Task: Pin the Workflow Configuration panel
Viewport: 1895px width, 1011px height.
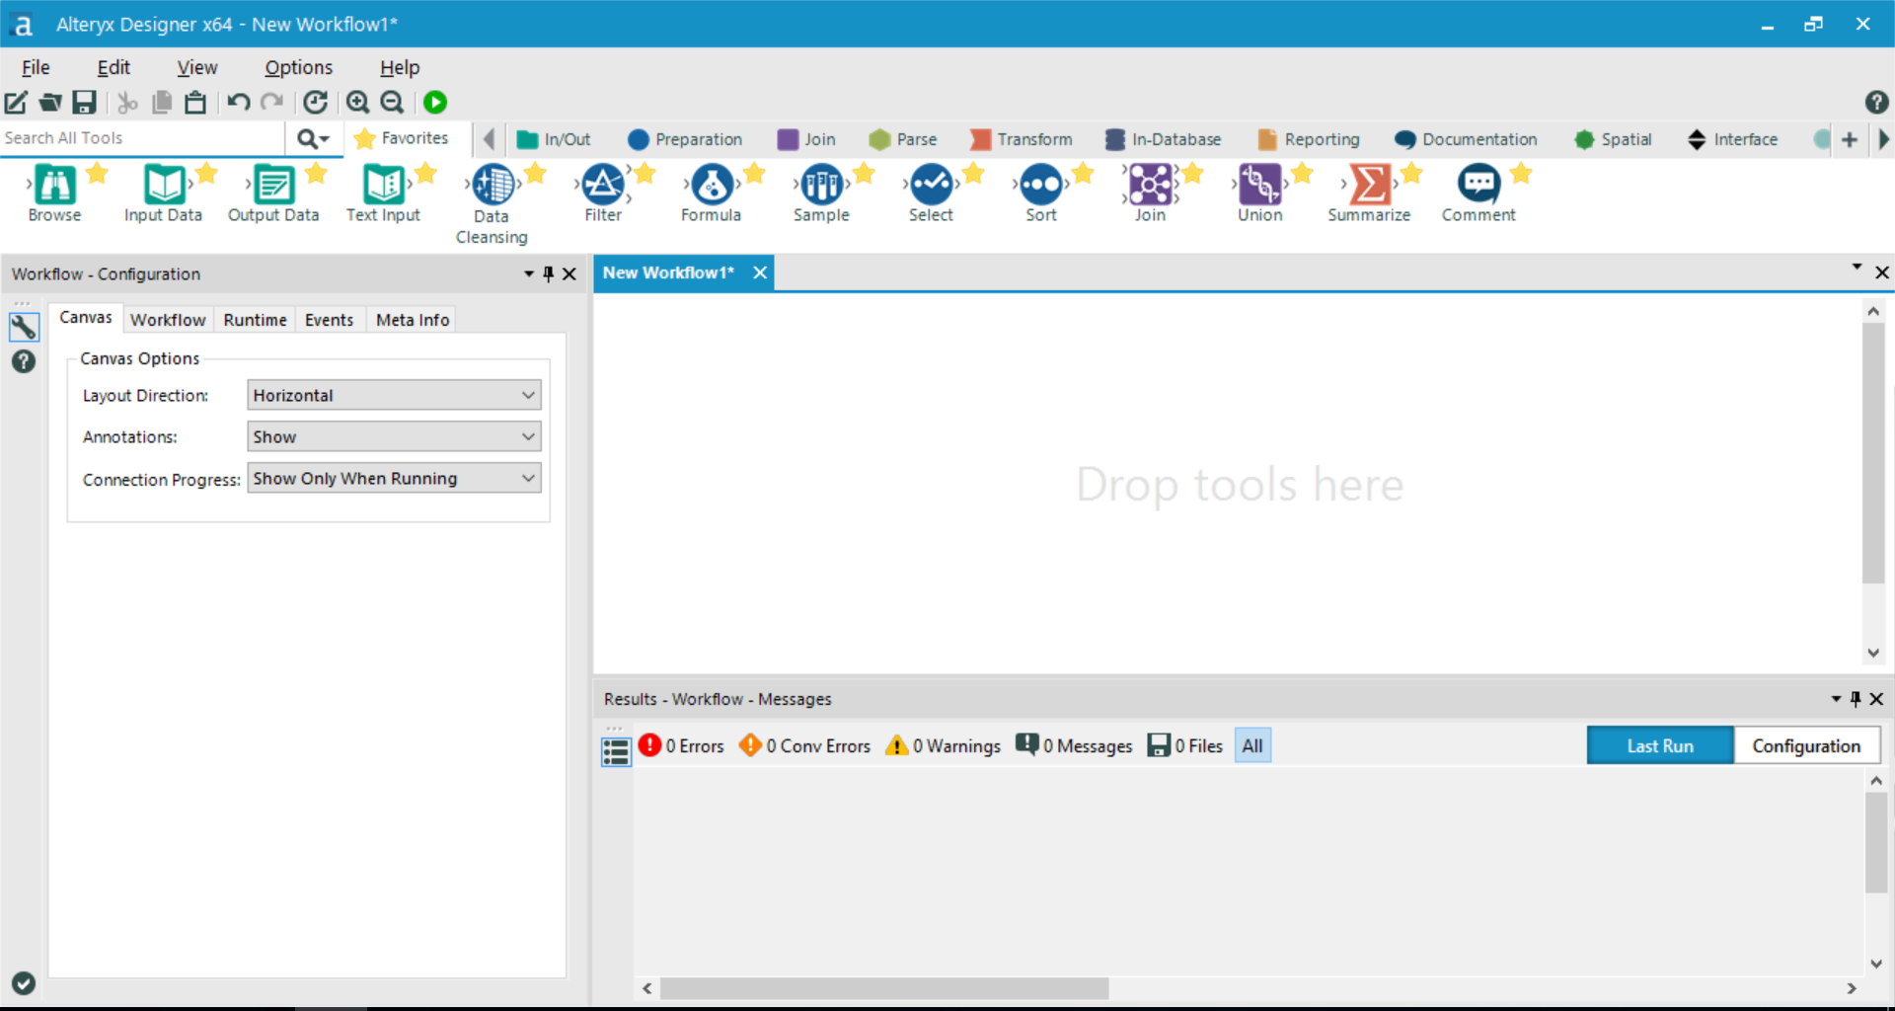Action: pyautogui.click(x=549, y=273)
